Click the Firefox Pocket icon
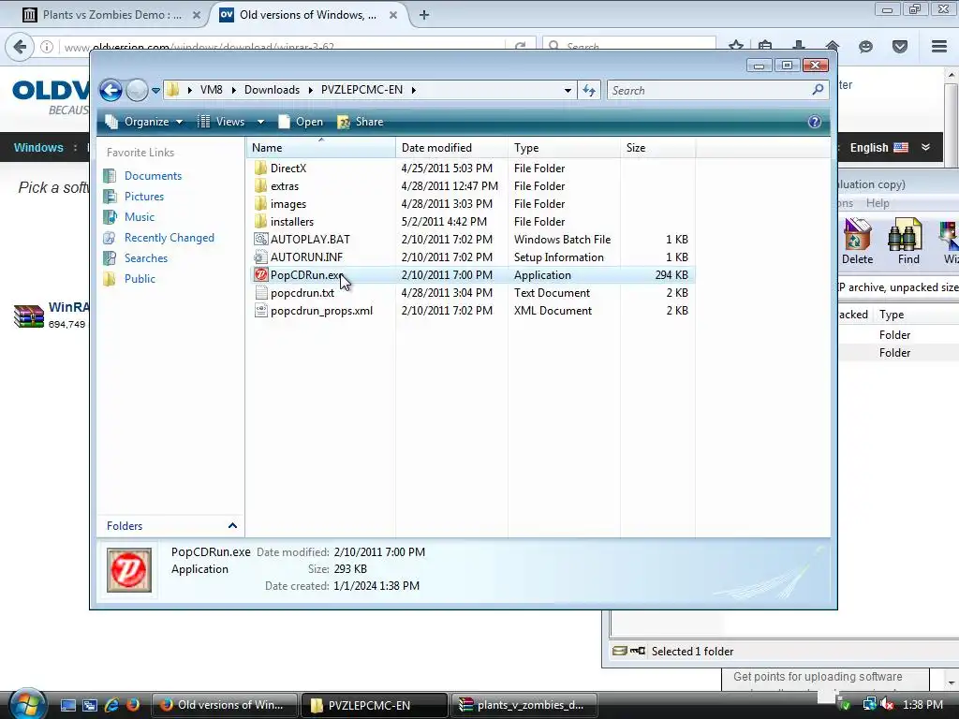 [900, 47]
